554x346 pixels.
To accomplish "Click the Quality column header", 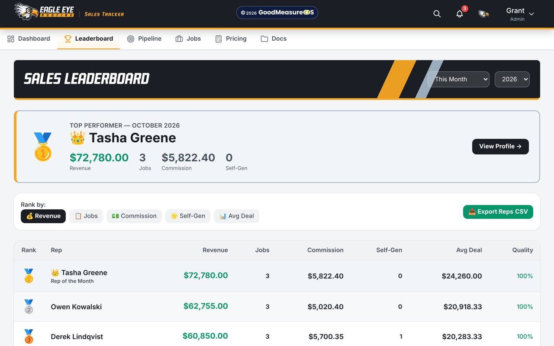I will (x=522, y=250).
